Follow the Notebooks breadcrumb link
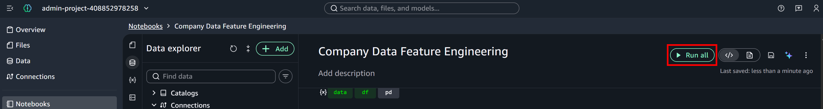 point(145,26)
